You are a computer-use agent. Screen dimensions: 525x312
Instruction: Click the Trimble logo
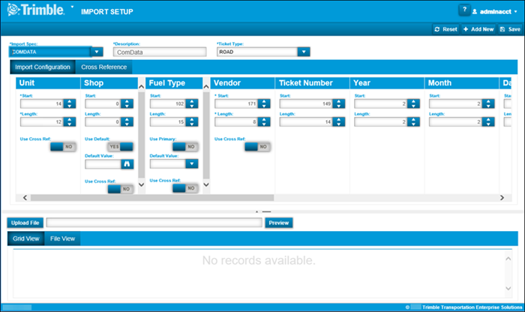[x=36, y=10]
